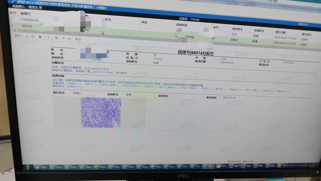Click 上一页 to go to previous page
This screenshot has width=321, height=181.
tap(30, 37)
